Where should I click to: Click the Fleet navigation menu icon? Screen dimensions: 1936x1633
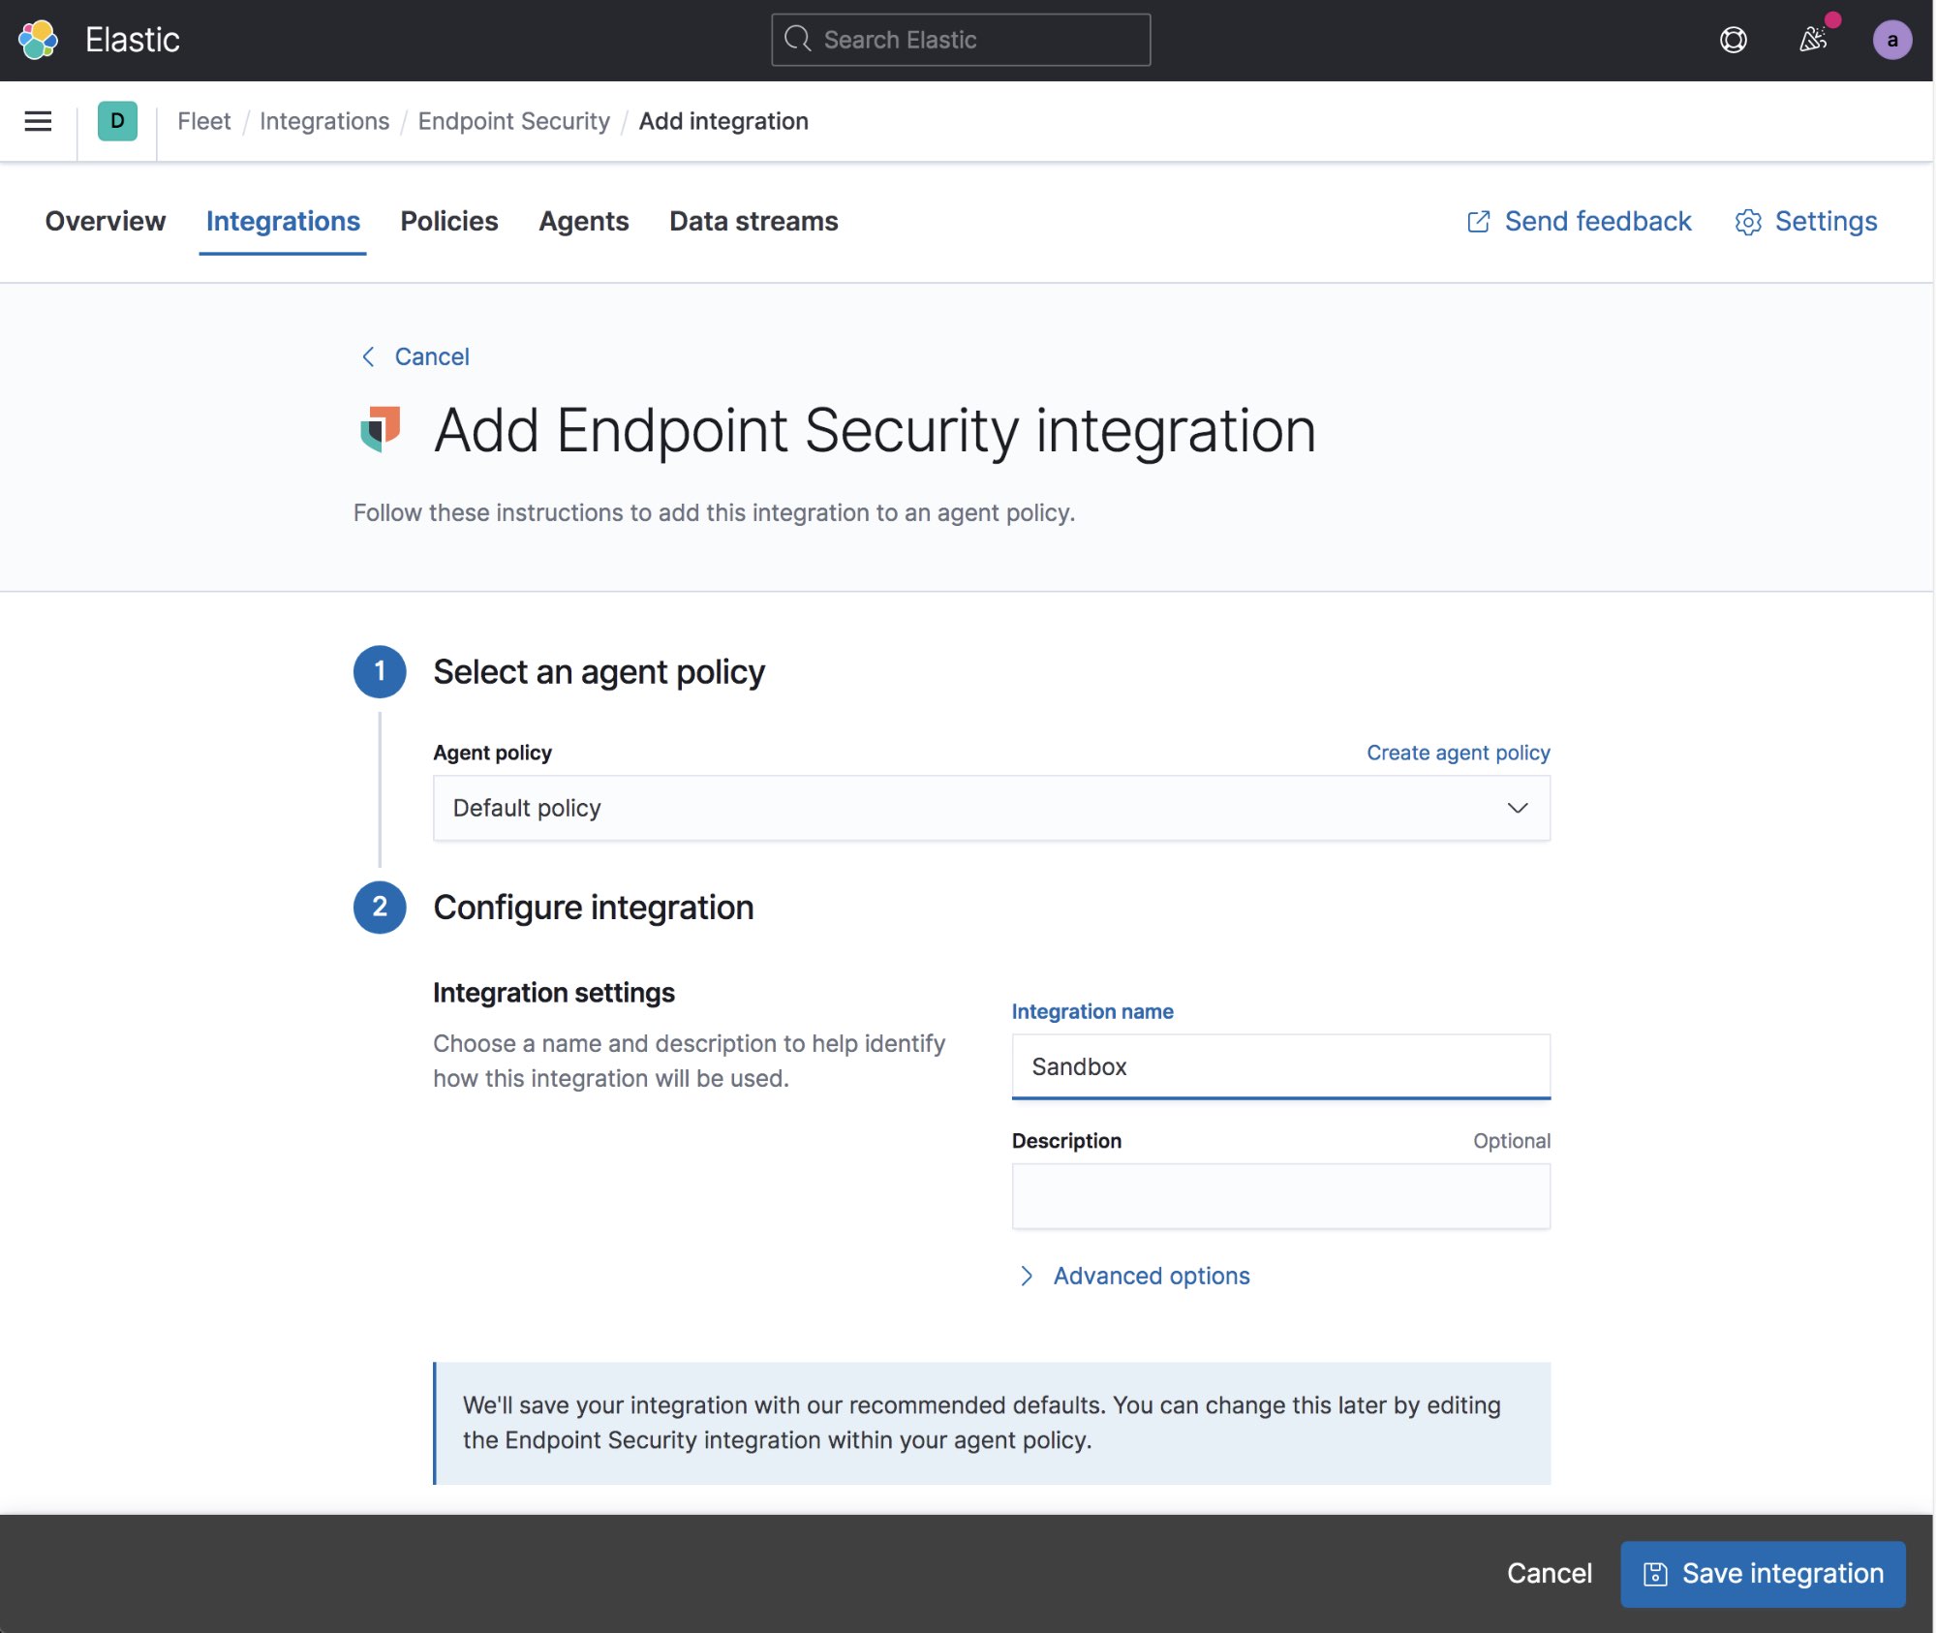(x=37, y=120)
